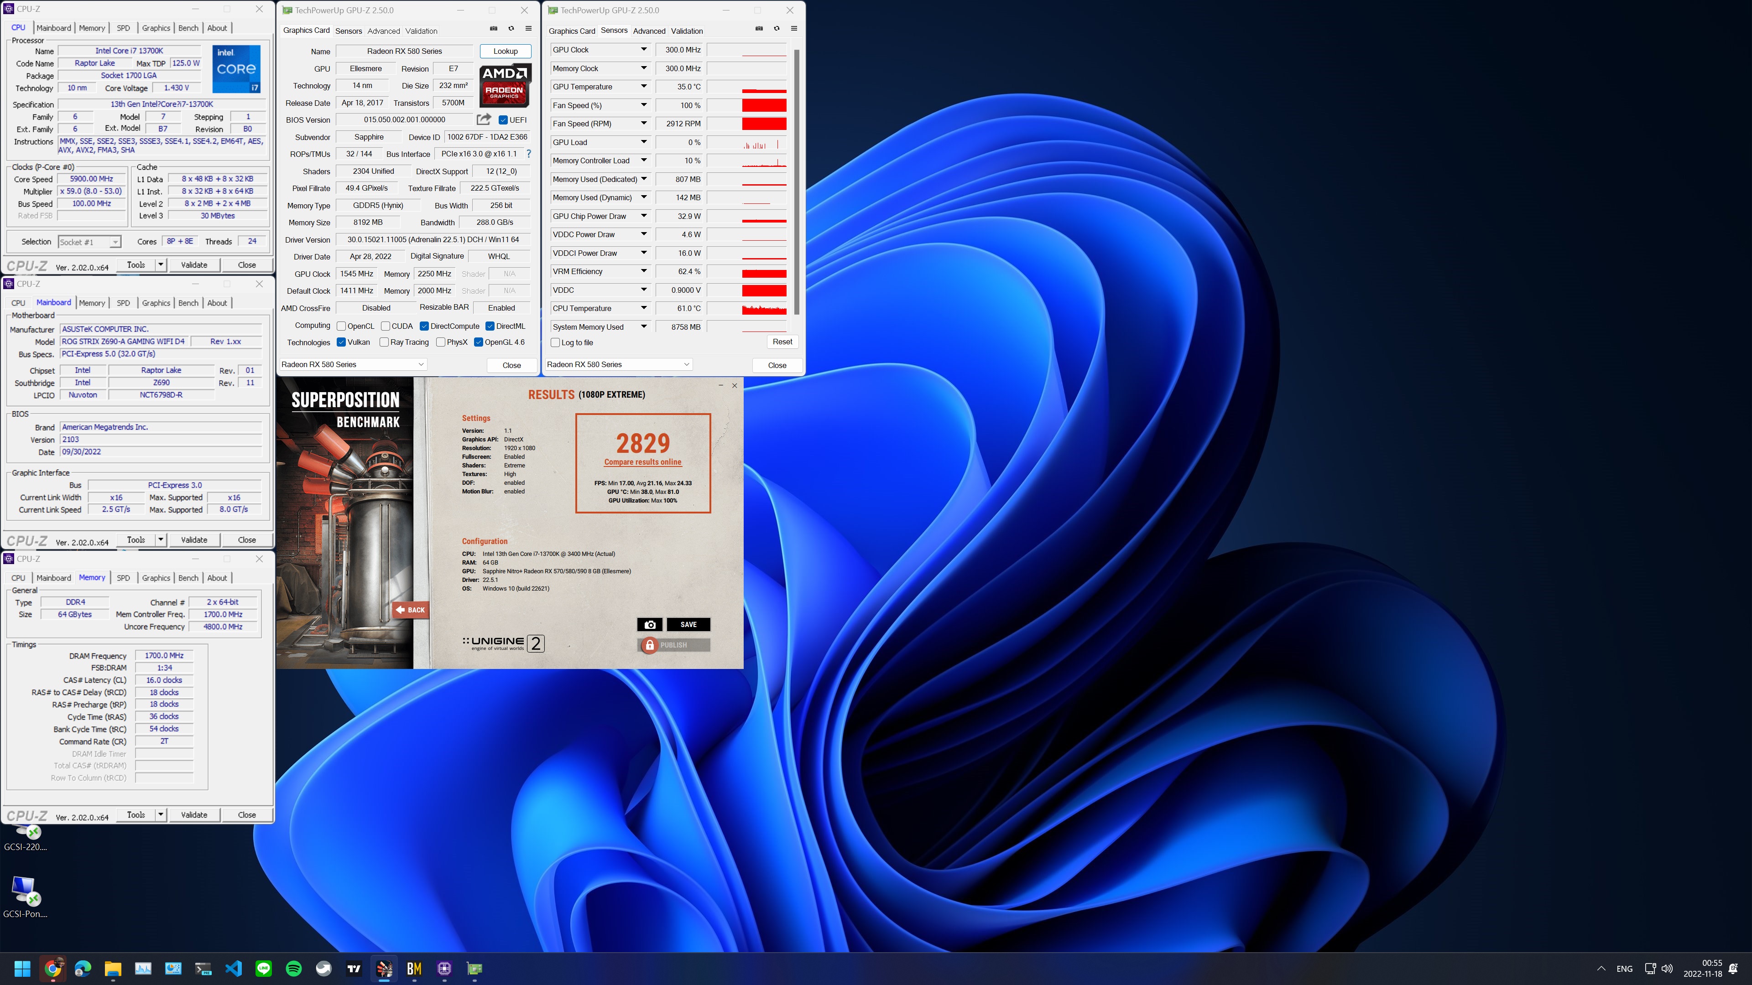Toggle the CUDA checkbox
1752x985 pixels.
(x=386, y=326)
